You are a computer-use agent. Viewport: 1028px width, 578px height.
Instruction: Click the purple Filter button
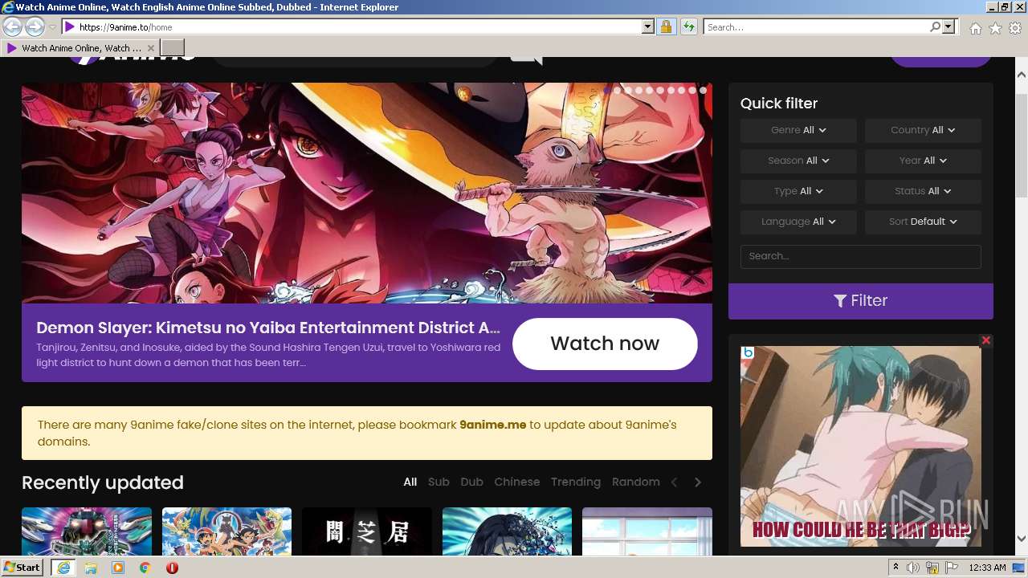(x=861, y=300)
